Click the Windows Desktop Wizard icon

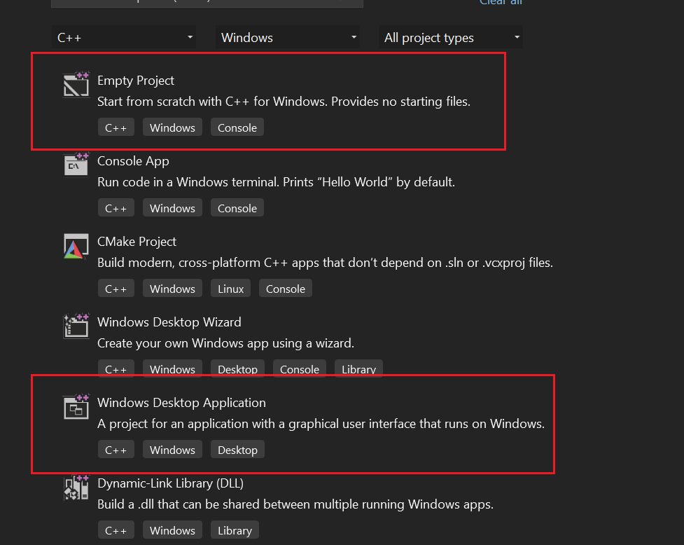(x=76, y=326)
